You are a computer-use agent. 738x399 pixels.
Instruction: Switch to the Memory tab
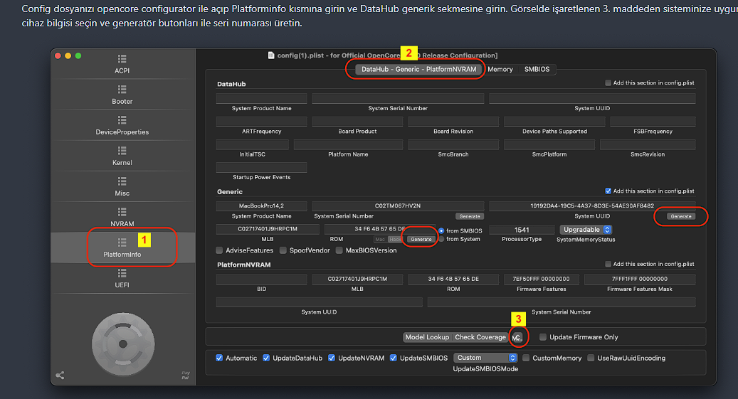point(500,69)
